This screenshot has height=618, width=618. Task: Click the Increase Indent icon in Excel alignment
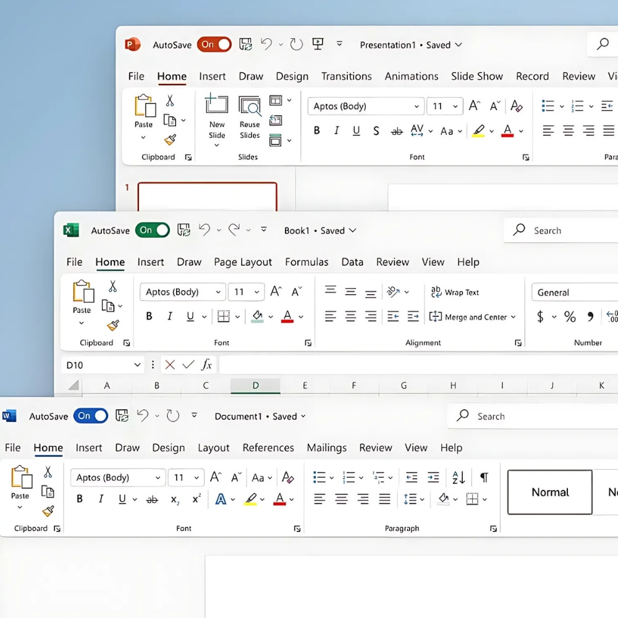coord(413,316)
